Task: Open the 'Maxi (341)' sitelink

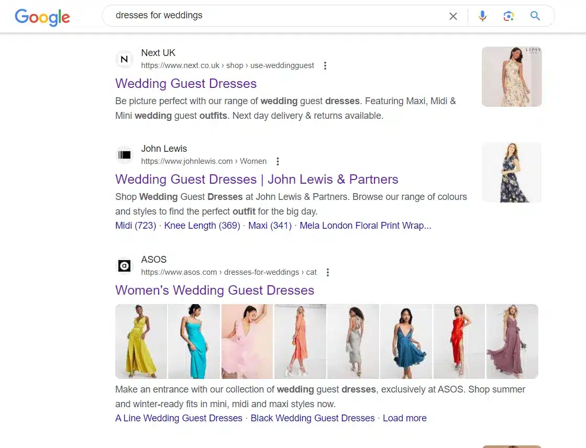Action: pos(270,226)
